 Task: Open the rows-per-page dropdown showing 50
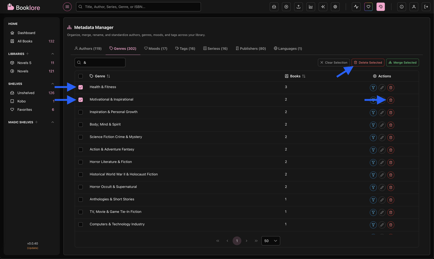(271, 241)
